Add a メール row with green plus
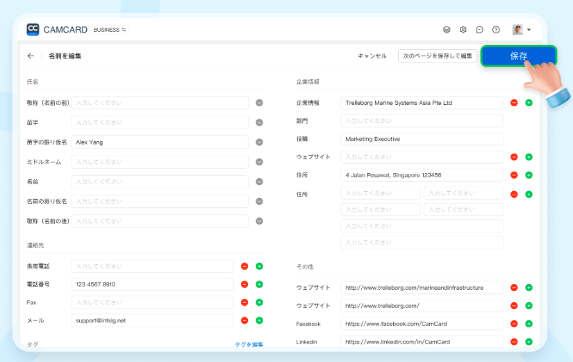 coord(260,321)
